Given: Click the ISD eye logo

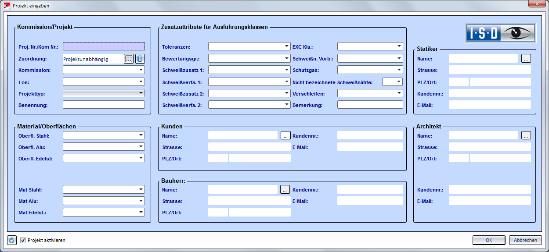Looking at the screenshot, I should pyautogui.click(x=501, y=33).
